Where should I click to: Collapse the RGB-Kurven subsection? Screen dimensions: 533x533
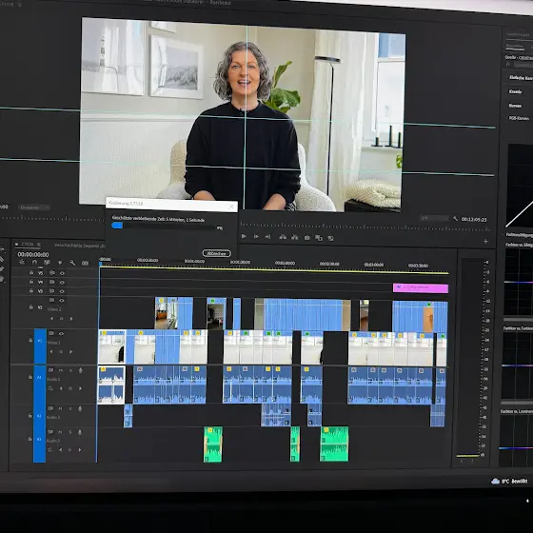(519, 118)
